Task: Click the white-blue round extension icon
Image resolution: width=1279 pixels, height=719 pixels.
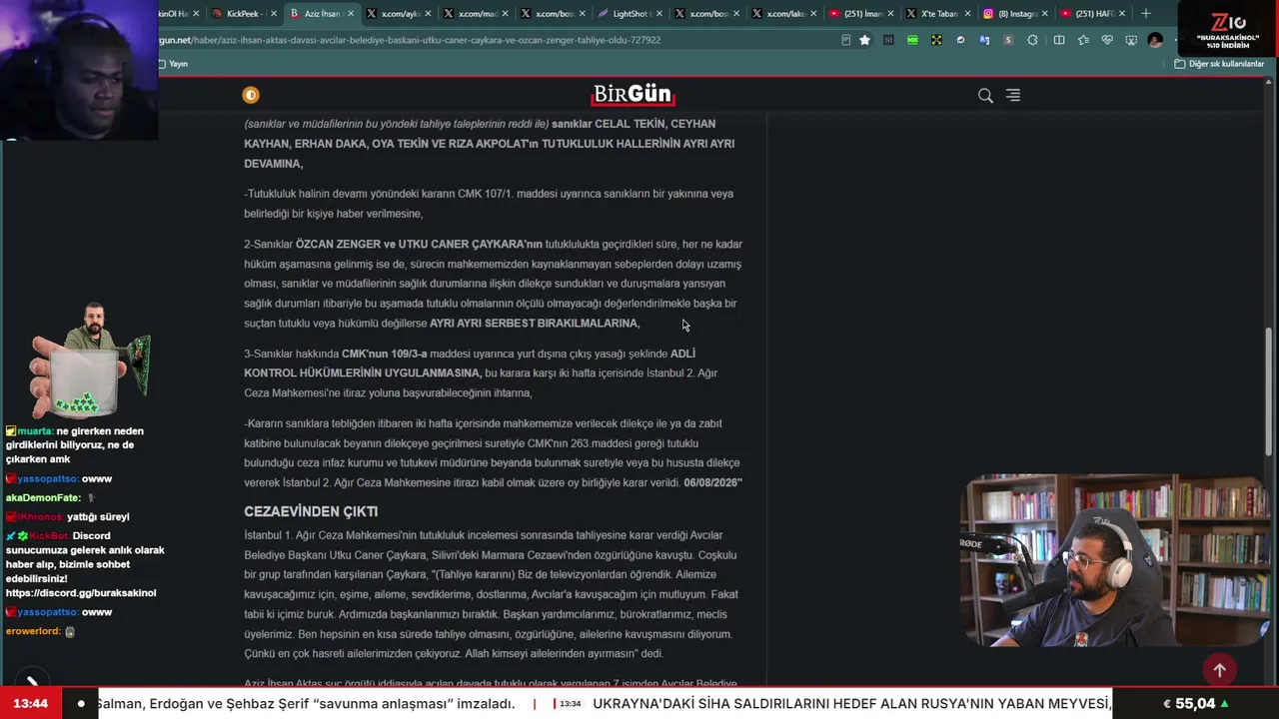Action: point(960,40)
